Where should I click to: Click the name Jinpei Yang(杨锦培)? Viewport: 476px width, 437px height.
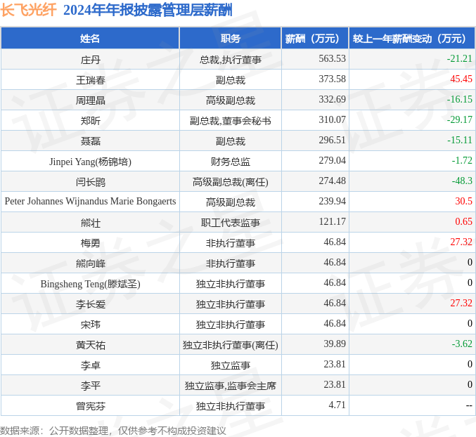coord(90,162)
